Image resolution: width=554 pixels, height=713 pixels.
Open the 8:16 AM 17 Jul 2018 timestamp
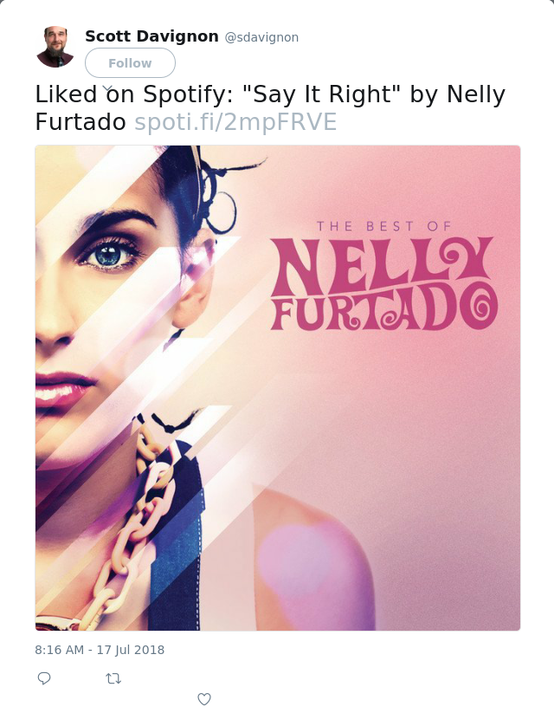pos(100,650)
